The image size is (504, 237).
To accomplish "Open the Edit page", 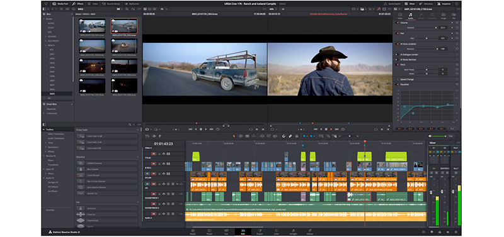I will pos(243,232).
